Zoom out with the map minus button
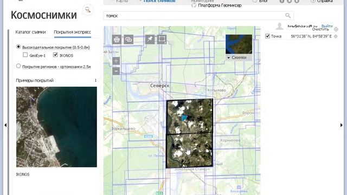This screenshot has width=347, height=195. click(116, 71)
